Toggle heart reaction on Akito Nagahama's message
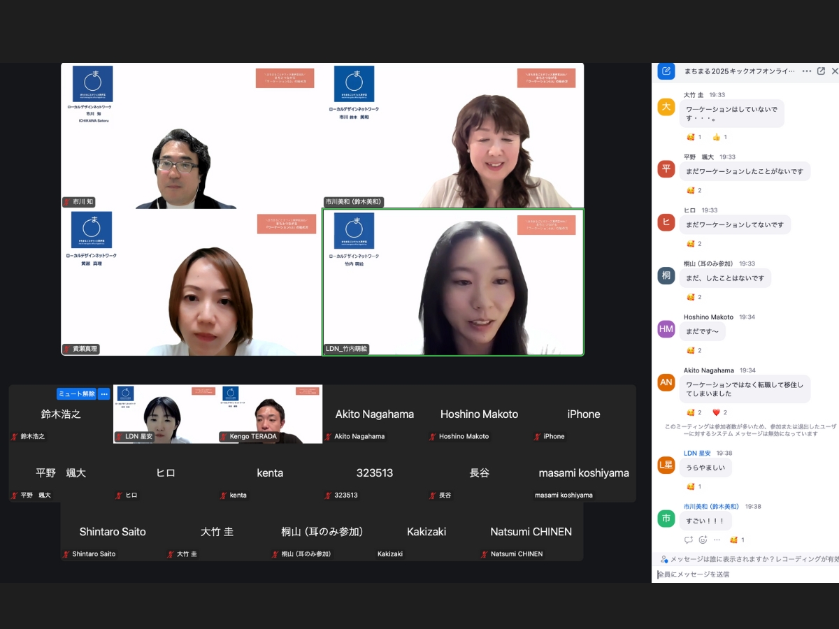Viewport: 839px width, 629px height. point(720,412)
